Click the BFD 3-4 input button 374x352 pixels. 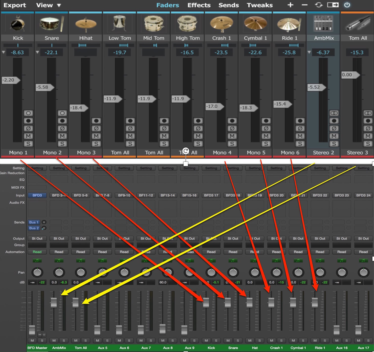pyautogui.click(x=59, y=195)
